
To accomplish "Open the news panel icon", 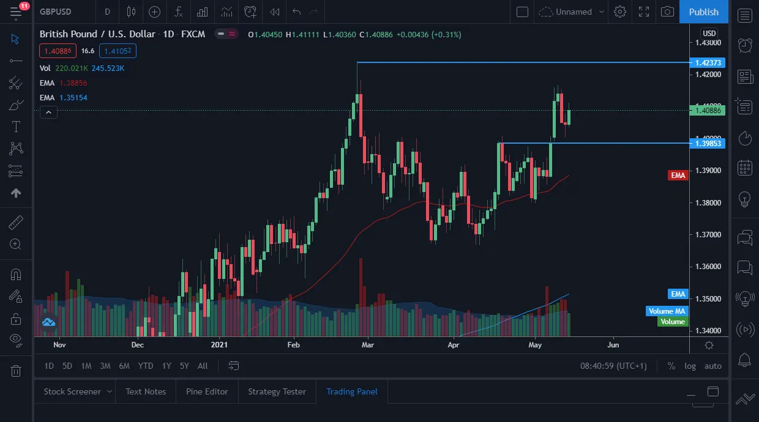I will pyautogui.click(x=745, y=76).
